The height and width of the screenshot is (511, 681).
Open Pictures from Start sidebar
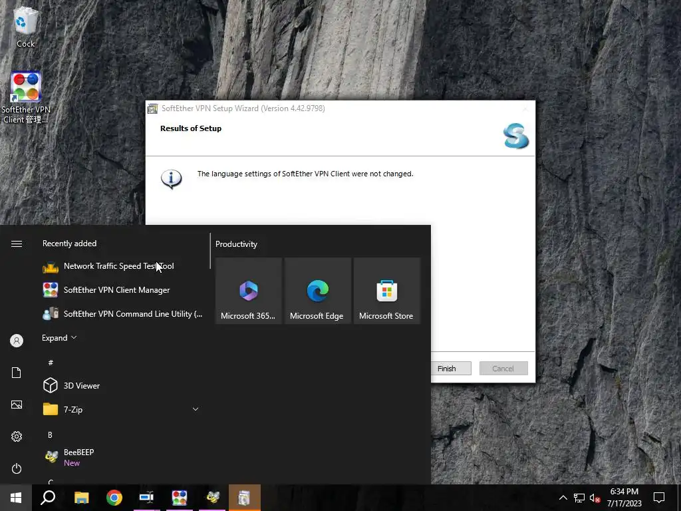click(x=17, y=405)
